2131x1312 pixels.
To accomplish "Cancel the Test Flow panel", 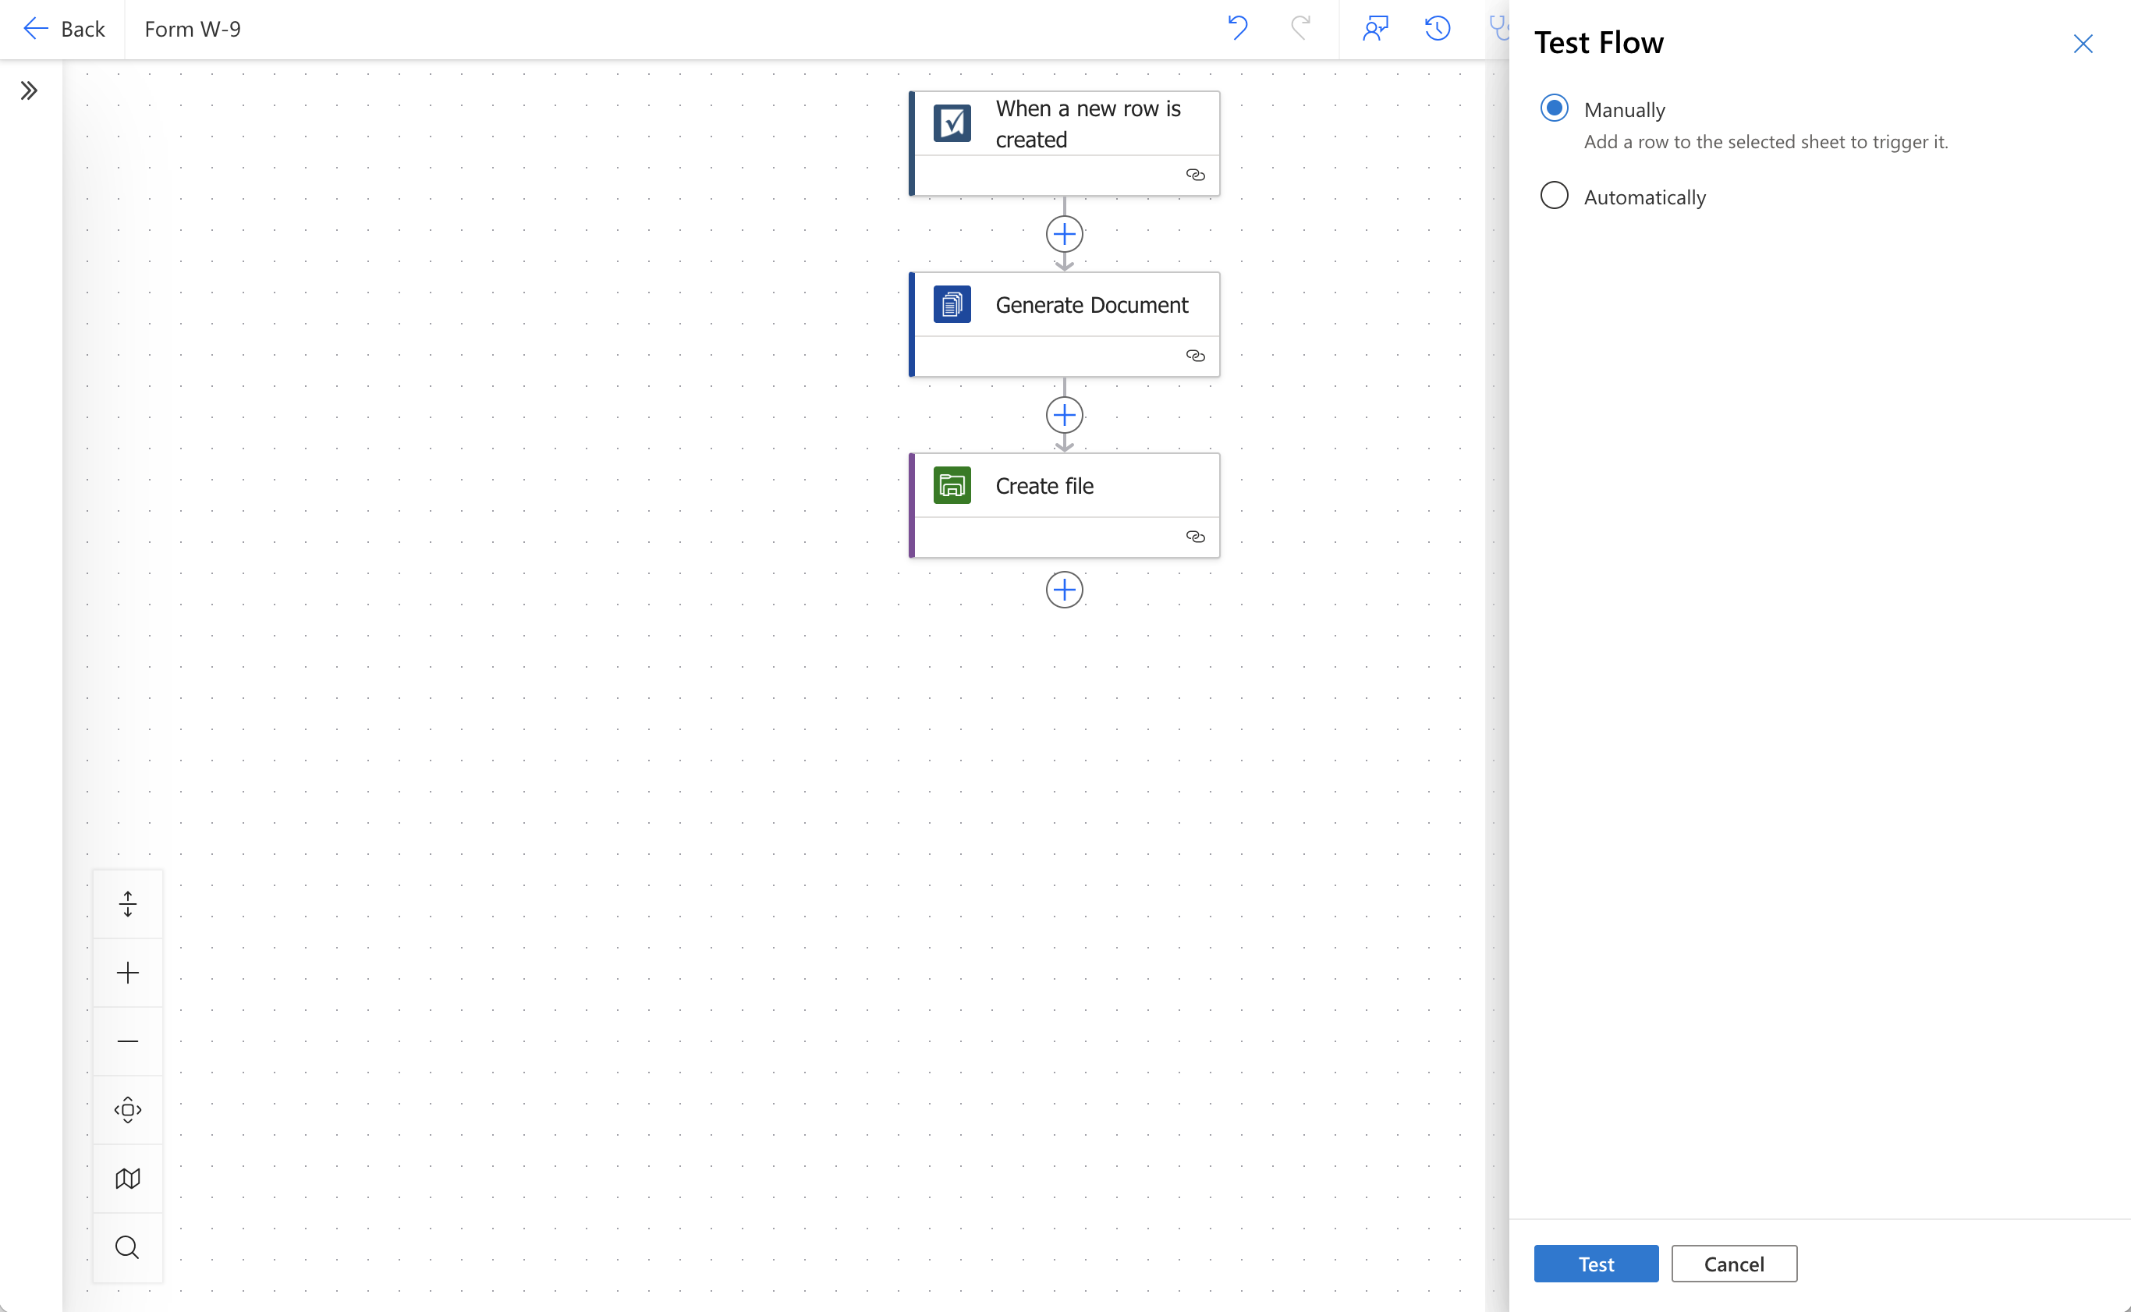I will [x=1734, y=1264].
